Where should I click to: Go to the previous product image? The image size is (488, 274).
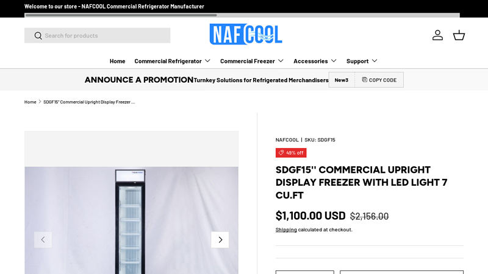43,239
